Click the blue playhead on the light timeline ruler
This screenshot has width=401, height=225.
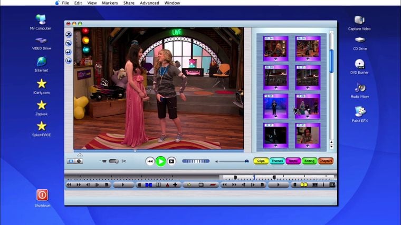[x=254, y=177]
